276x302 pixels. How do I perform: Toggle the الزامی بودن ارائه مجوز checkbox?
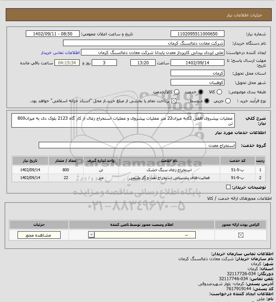(x=241, y=235)
